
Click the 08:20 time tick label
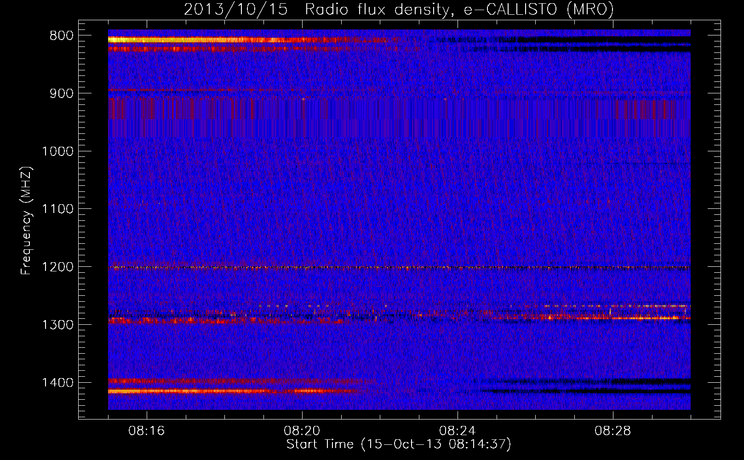302,431
